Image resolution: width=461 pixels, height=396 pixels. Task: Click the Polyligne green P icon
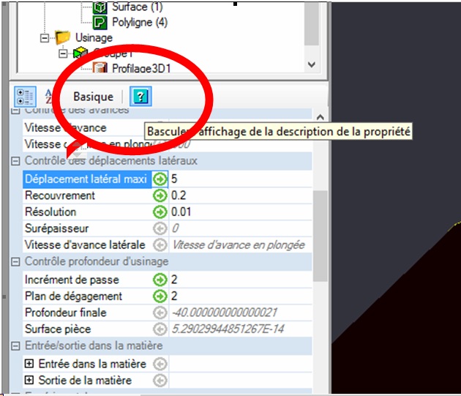tap(100, 23)
